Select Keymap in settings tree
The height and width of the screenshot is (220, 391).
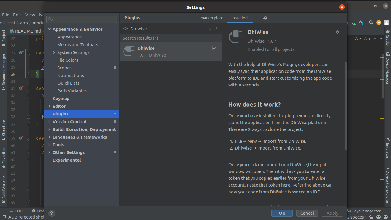(61, 99)
